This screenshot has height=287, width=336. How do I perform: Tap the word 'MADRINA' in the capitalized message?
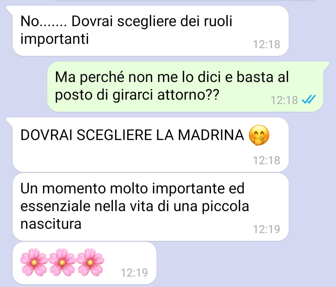[211, 135]
